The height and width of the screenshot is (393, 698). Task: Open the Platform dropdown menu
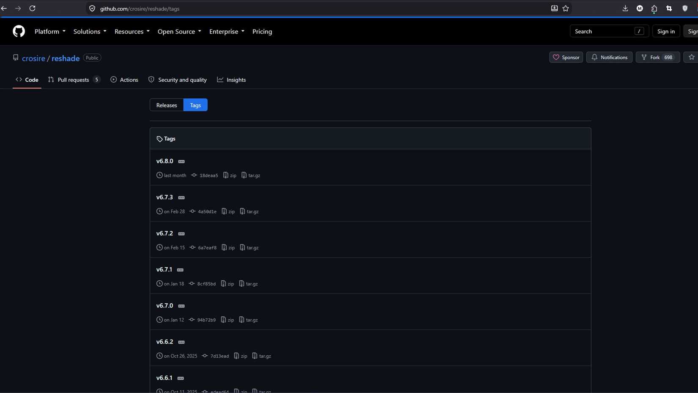50,31
